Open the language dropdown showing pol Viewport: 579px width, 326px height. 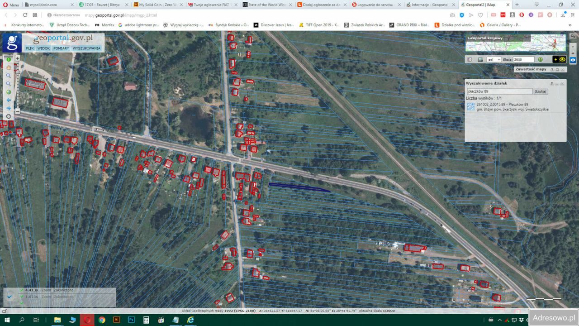494,59
